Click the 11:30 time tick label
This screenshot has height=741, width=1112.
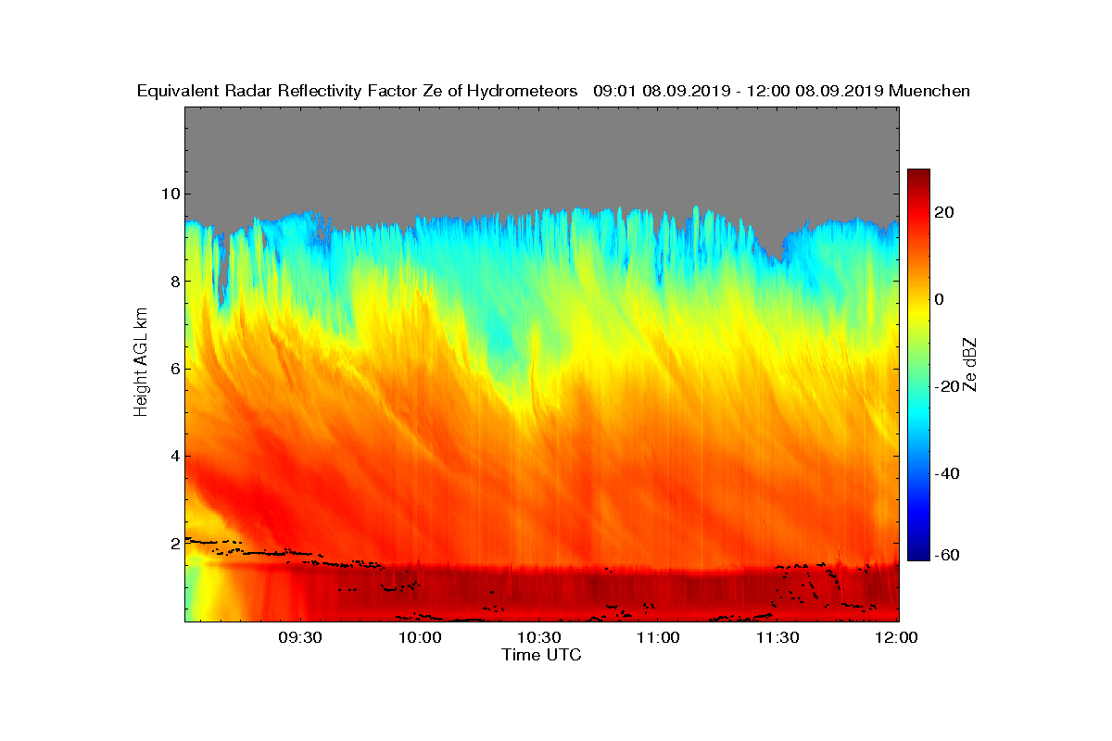coord(778,638)
